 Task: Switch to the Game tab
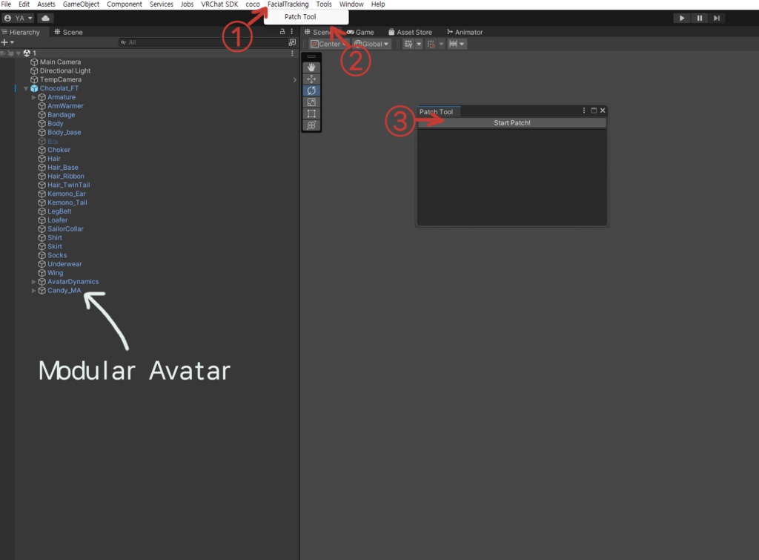[361, 32]
